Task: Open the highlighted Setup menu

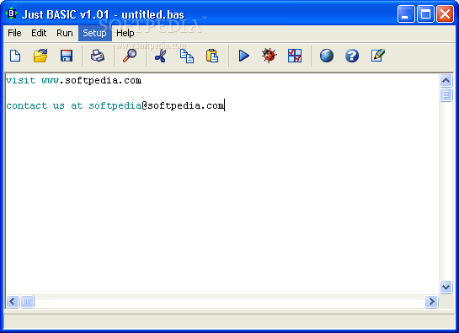Action: click(94, 33)
